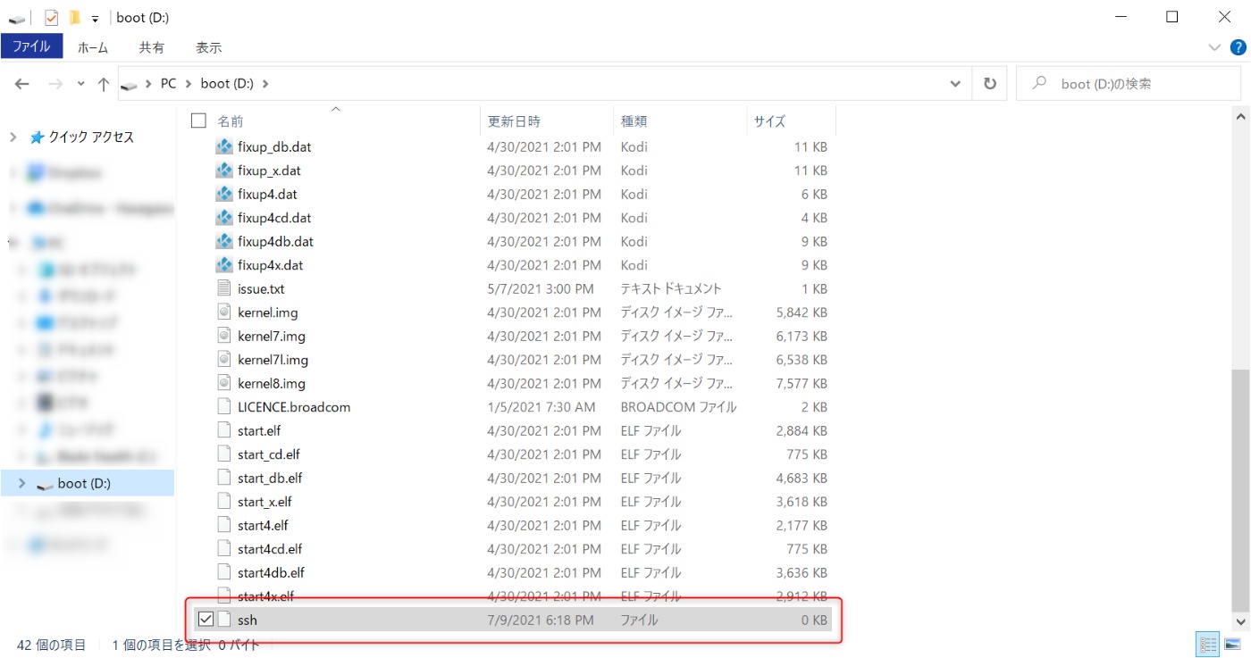This screenshot has height=658, width=1251.
Task: Click the scrollbar up arrow
Action: pos(1240,115)
